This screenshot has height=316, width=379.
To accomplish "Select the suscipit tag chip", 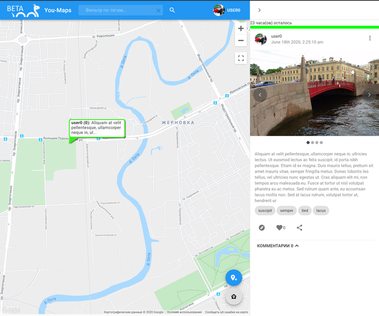I will (265, 210).
